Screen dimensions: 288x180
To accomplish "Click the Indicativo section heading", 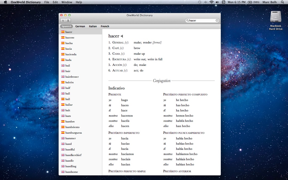I will coord(117,88).
